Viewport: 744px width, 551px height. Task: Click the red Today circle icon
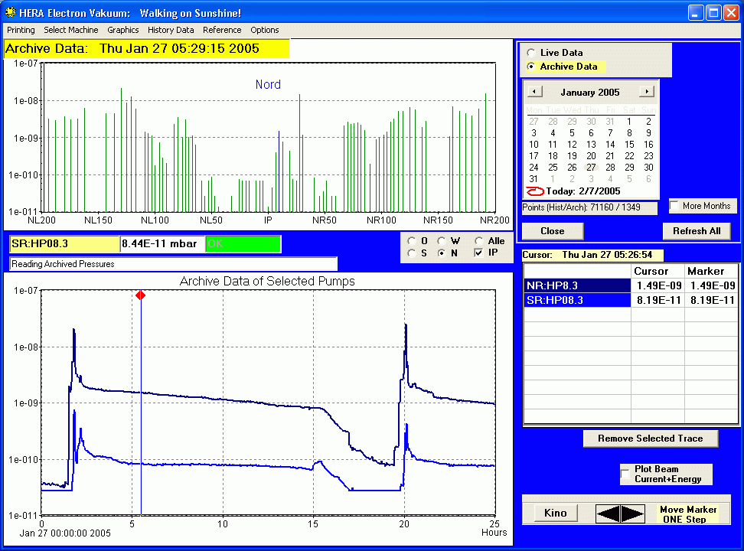(x=535, y=191)
